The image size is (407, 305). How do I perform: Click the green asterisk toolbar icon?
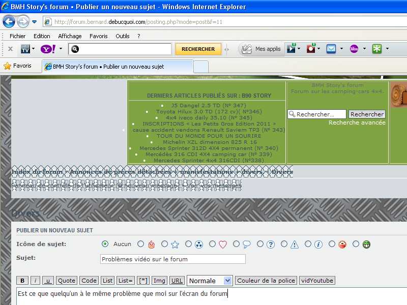click(x=377, y=49)
